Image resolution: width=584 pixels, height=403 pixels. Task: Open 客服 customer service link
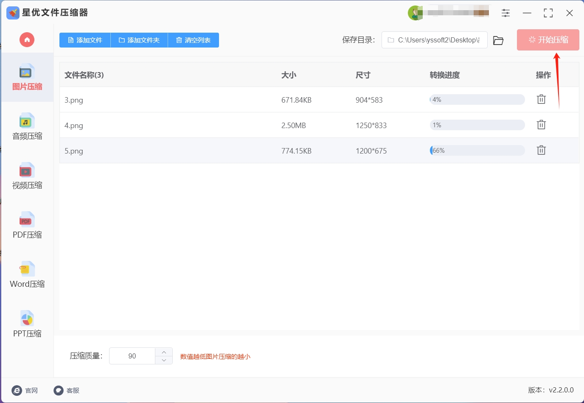[x=67, y=390]
